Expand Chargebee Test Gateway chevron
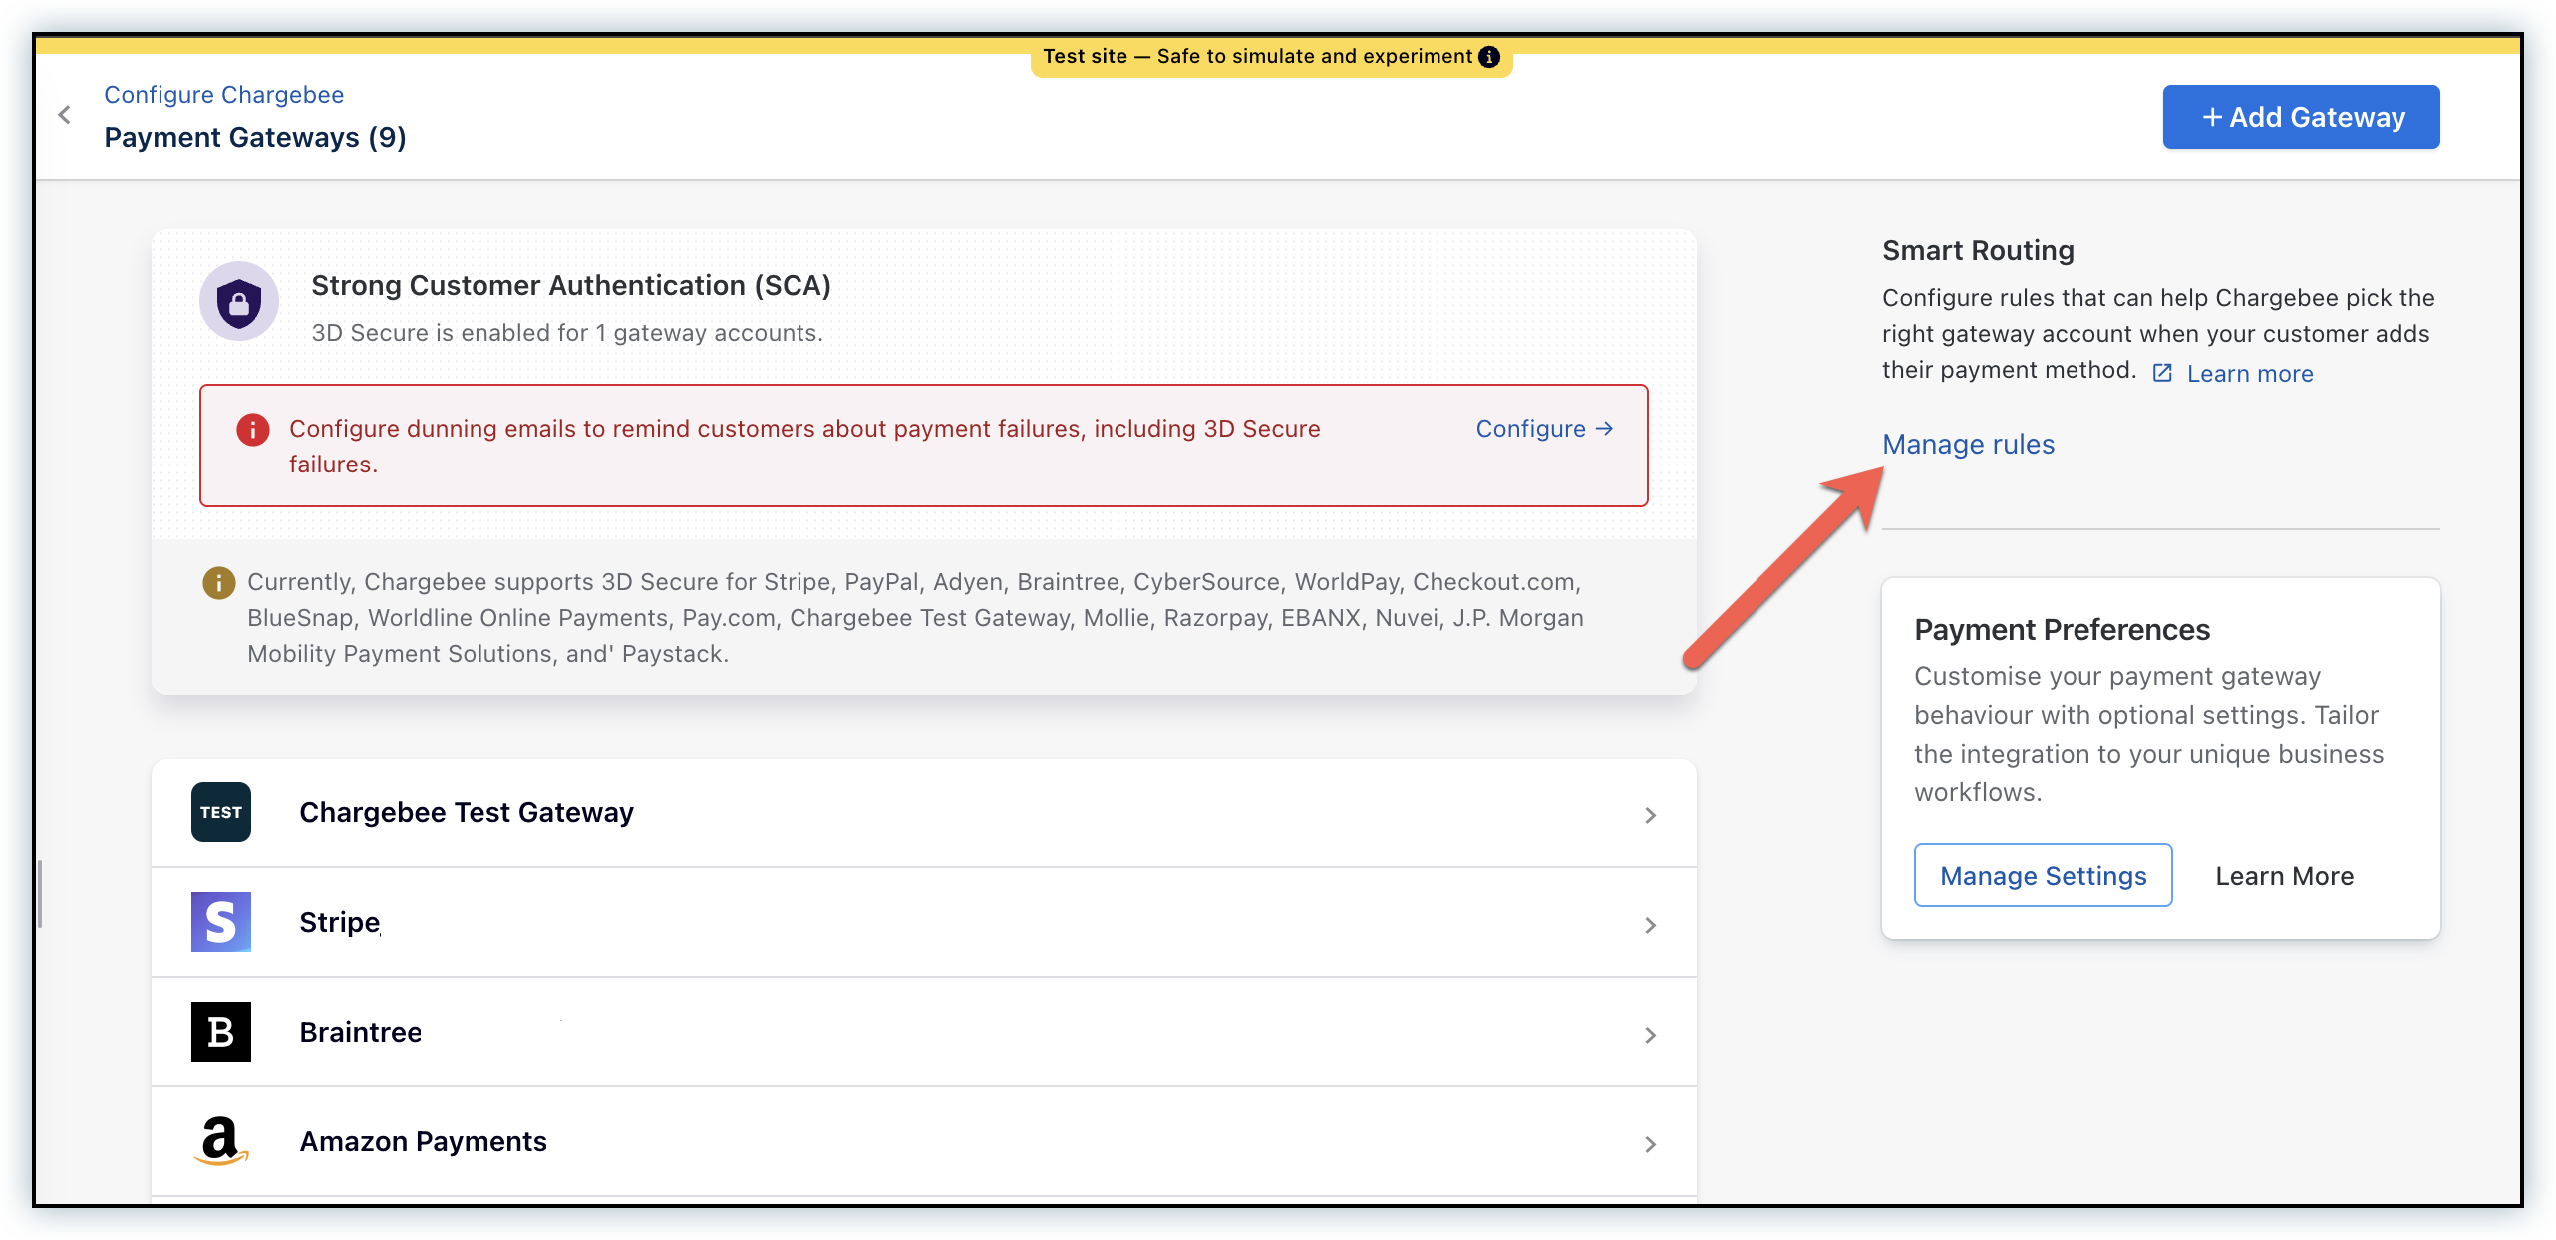2556x1240 pixels. coord(1650,815)
